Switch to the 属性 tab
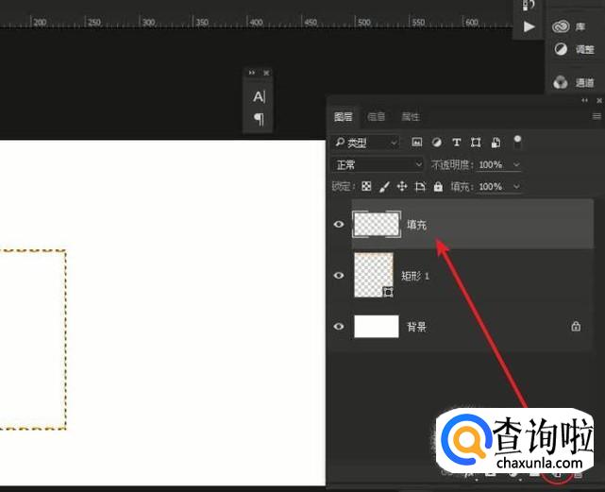The image size is (605, 492). click(x=411, y=117)
